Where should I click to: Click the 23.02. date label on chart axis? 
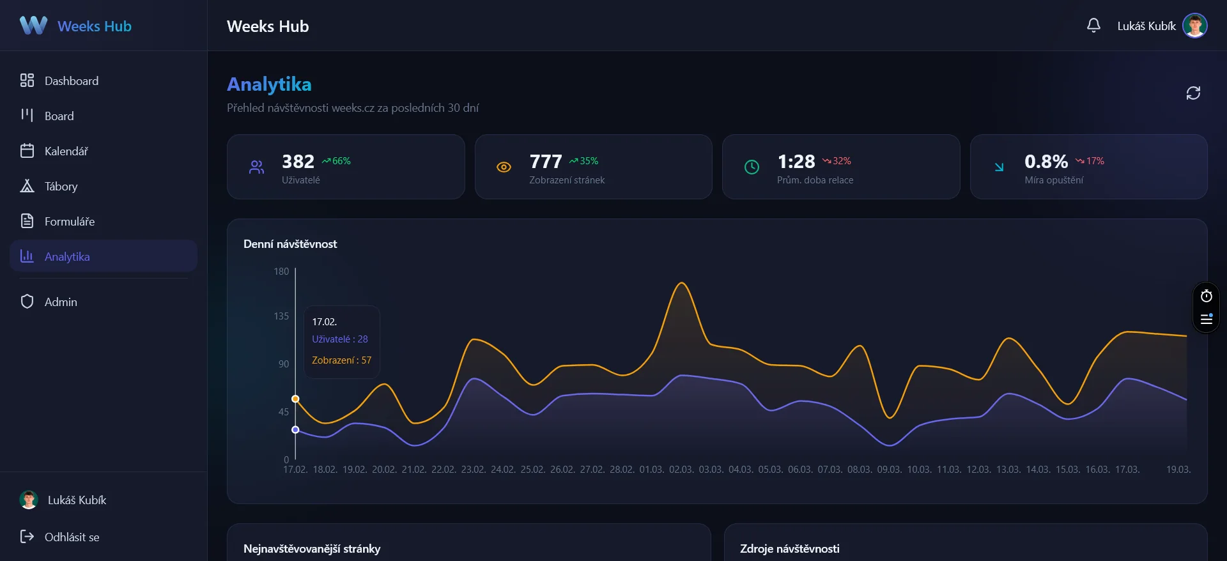[473, 470]
